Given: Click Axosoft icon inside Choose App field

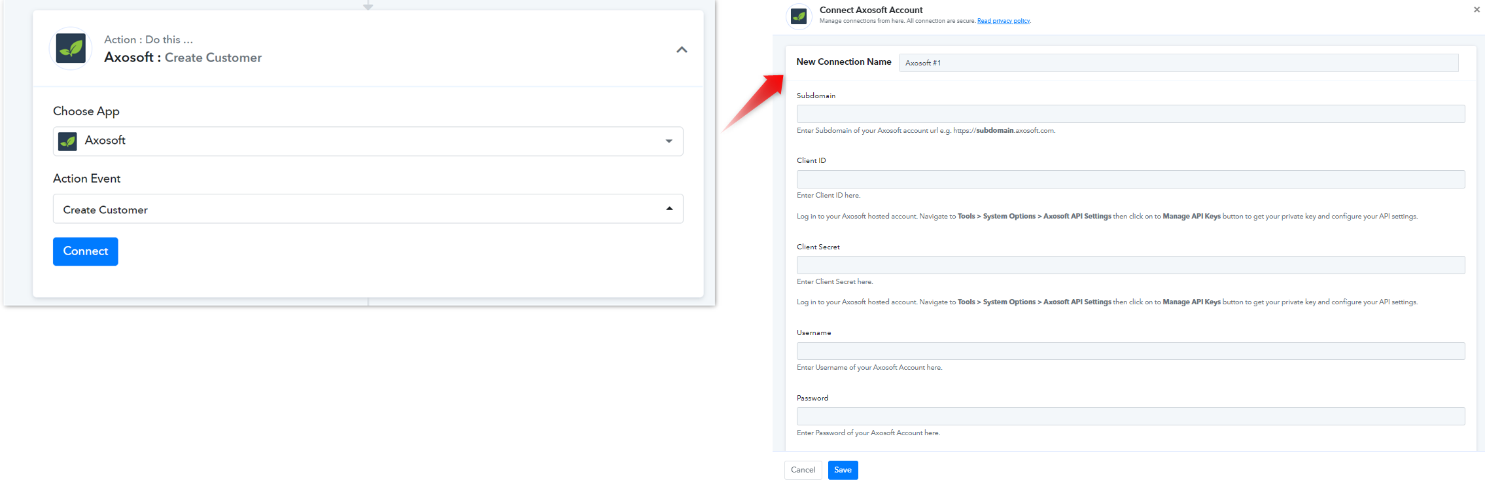Looking at the screenshot, I should tap(67, 141).
